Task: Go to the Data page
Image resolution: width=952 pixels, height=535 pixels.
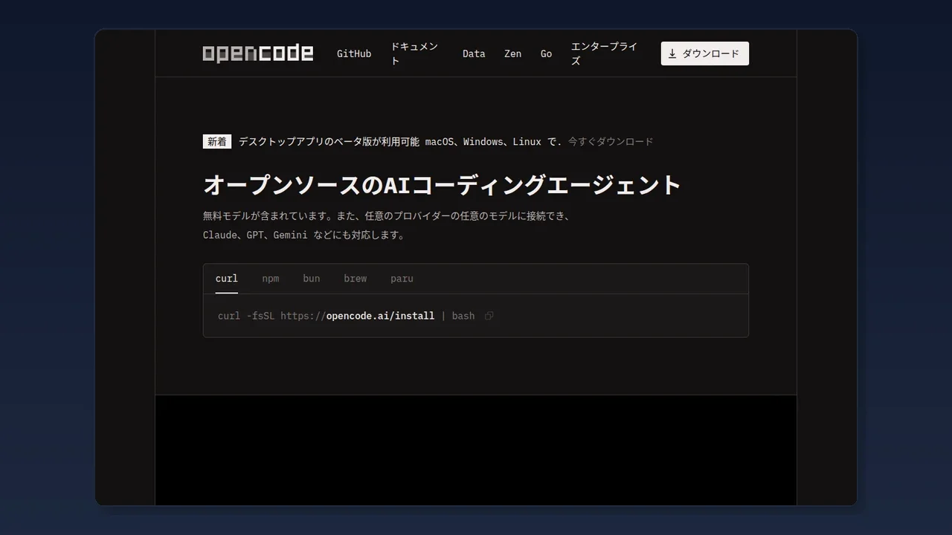Action: click(x=474, y=53)
